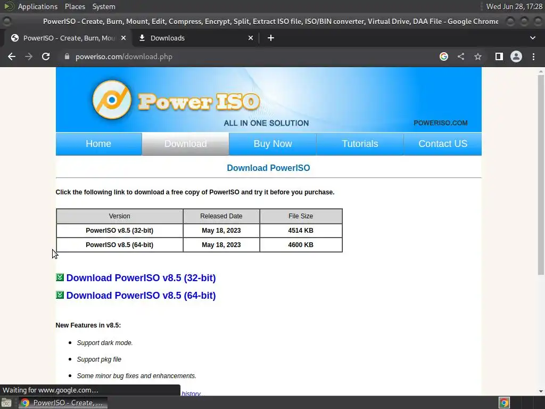Open the System menu
The width and height of the screenshot is (545, 409).
(104, 6)
